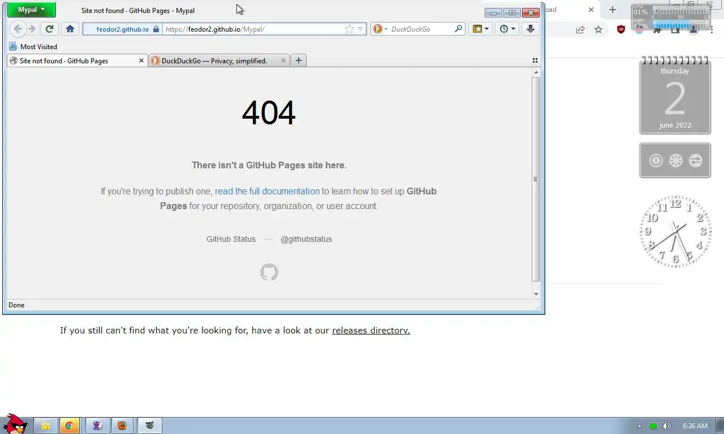
Task: Open the Mypal home page button
Action: point(70,29)
